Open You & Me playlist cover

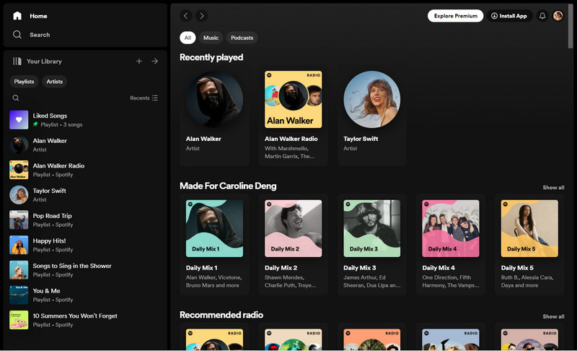pos(19,295)
